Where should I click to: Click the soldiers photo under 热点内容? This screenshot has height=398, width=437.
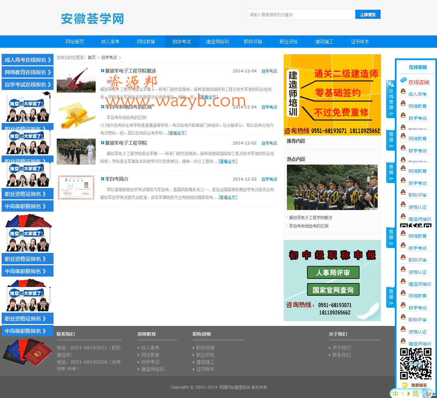[332, 187]
